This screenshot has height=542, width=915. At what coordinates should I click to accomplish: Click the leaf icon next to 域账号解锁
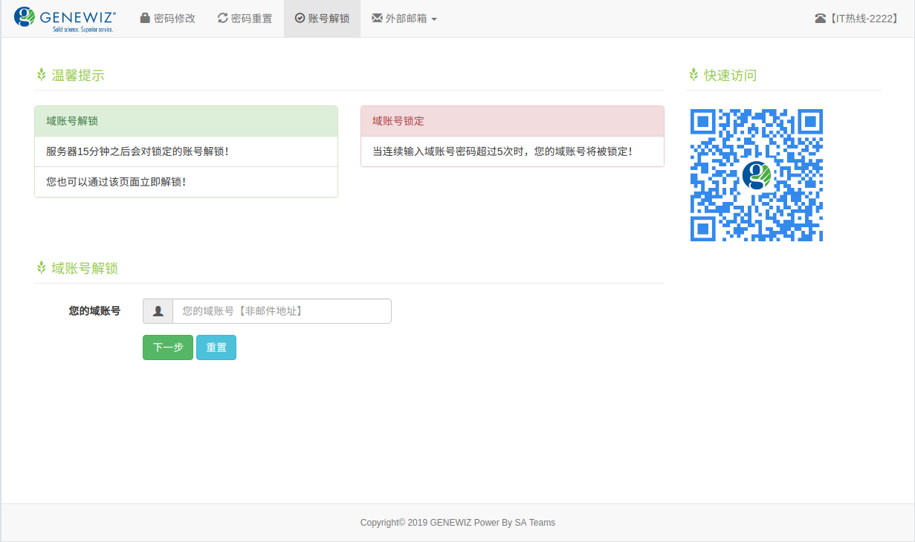41,267
